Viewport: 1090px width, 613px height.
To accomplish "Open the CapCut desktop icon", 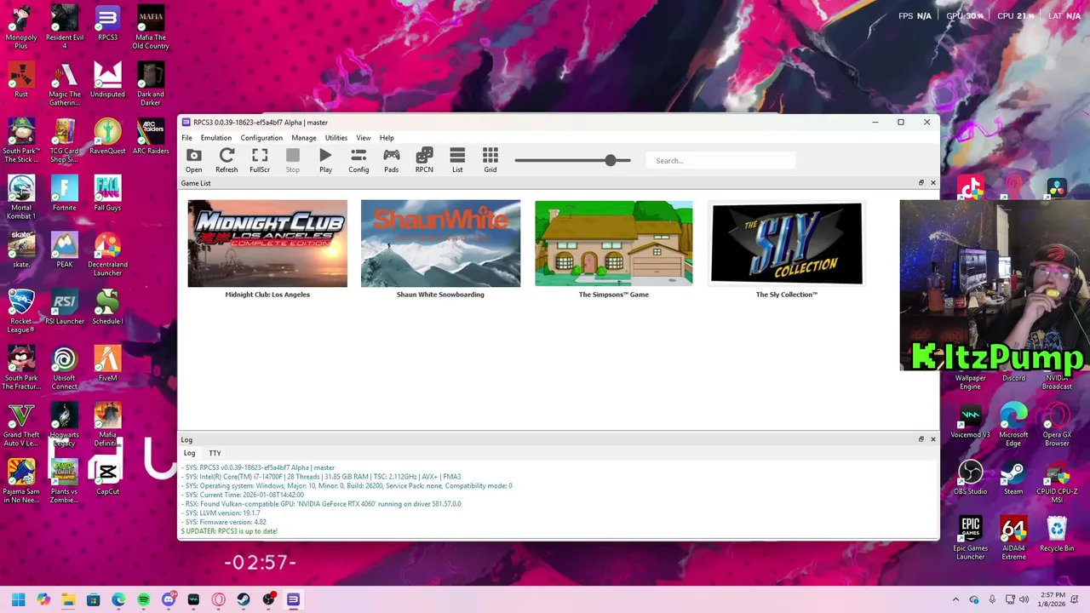I will 107,477.
